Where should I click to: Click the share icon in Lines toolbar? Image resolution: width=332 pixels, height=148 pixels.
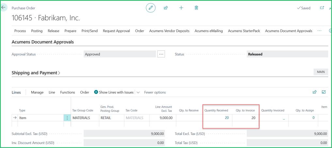click(315, 92)
